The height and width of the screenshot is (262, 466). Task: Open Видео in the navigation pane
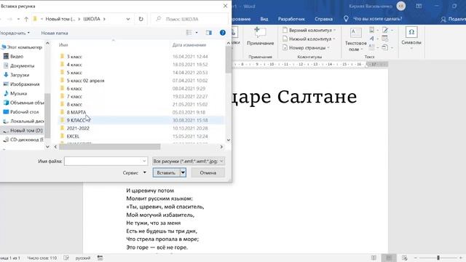point(17,57)
